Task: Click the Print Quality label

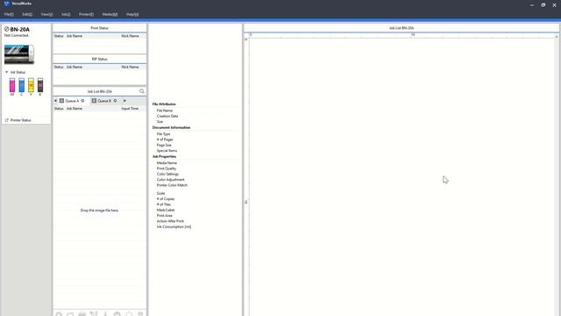Action: tap(167, 169)
